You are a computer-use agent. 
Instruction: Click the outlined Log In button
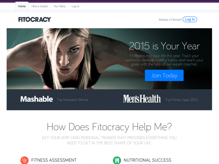pos(190,19)
